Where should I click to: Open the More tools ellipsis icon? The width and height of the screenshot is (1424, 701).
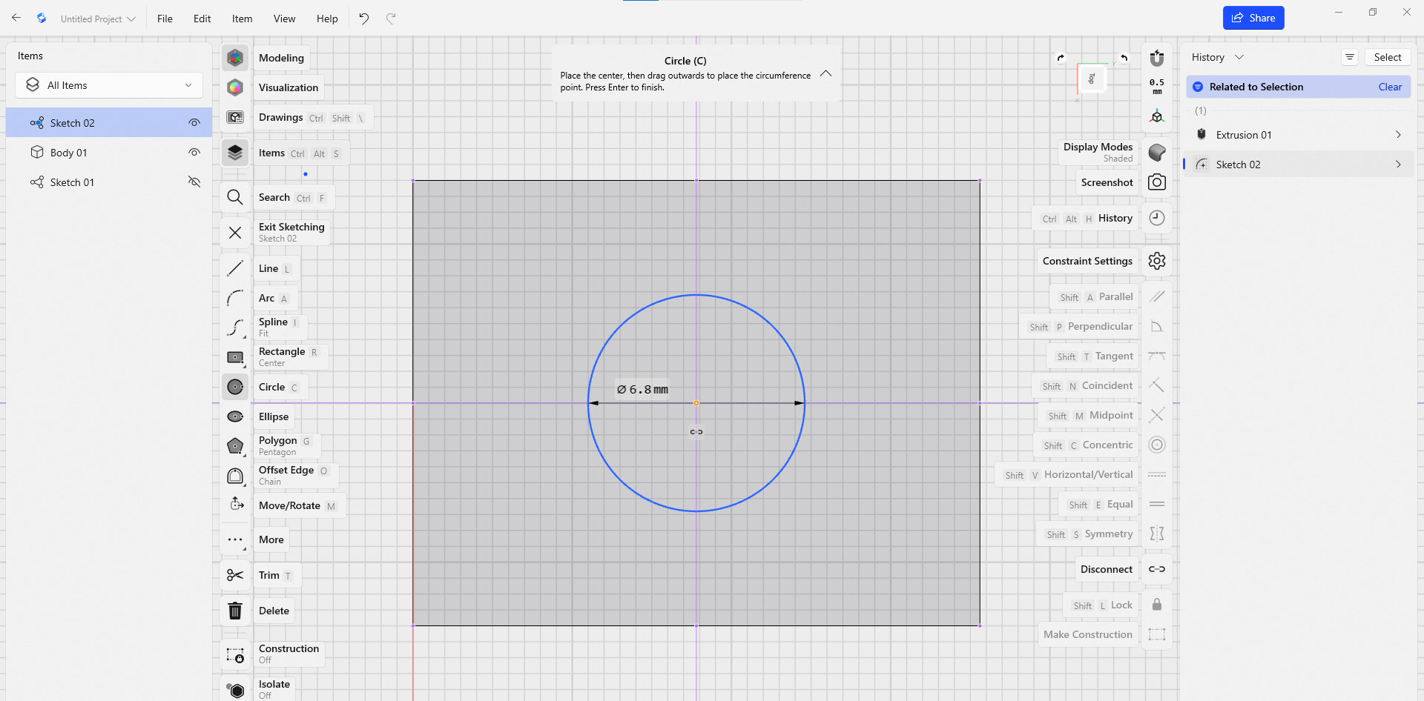point(235,539)
